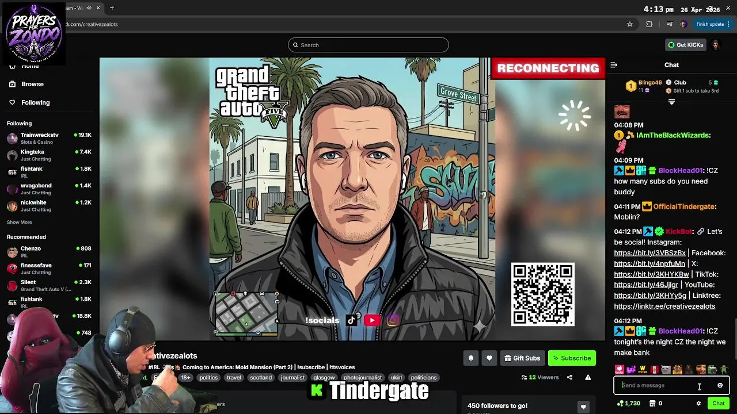737x414 pixels.
Task: Insert W STREAM quick emote
Action: (643, 370)
